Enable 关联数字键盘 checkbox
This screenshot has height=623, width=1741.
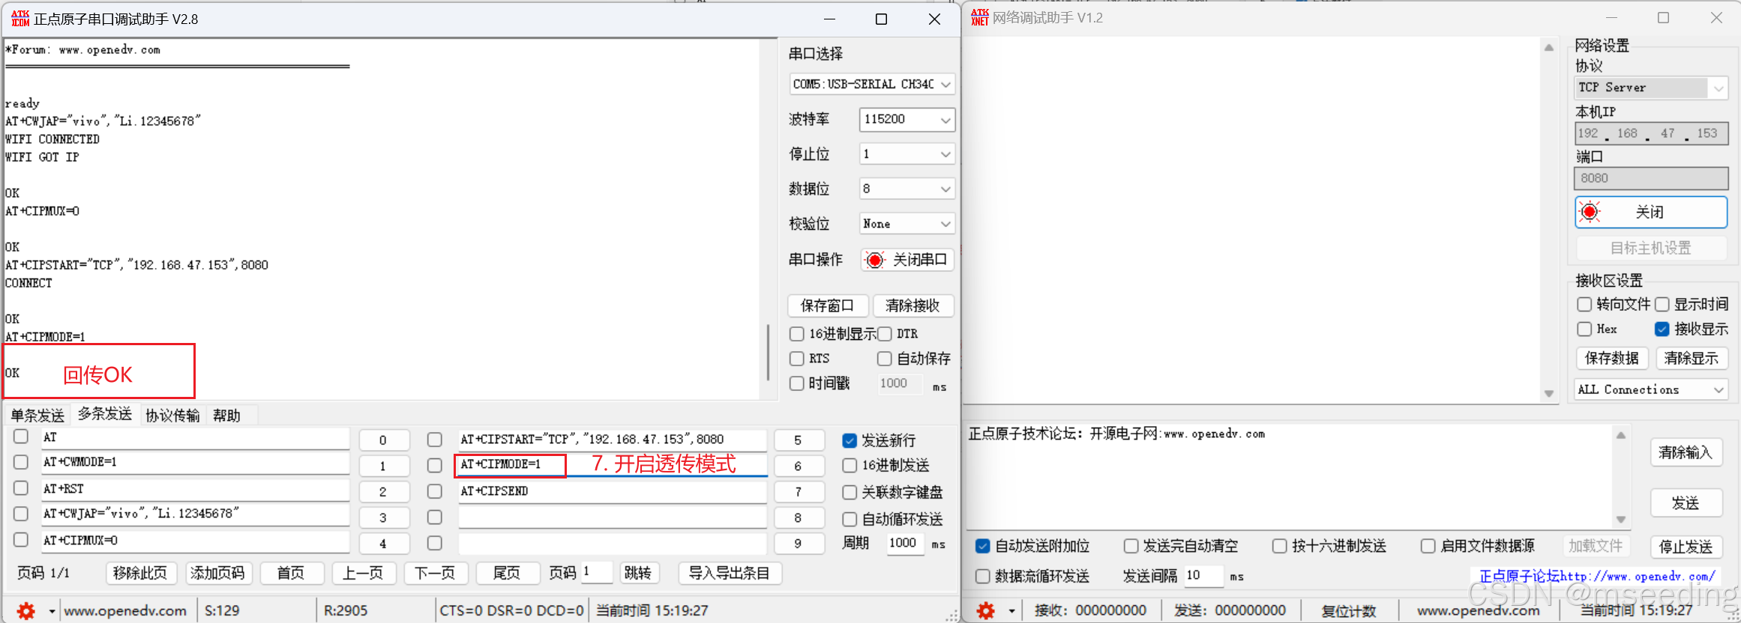pyautogui.click(x=850, y=492)
